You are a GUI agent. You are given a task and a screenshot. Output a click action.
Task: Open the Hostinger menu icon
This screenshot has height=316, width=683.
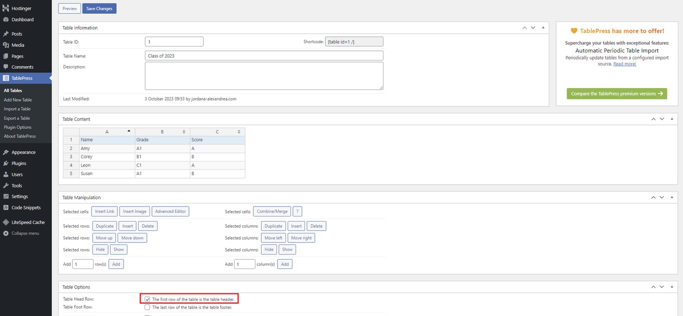tap(5, 8)
